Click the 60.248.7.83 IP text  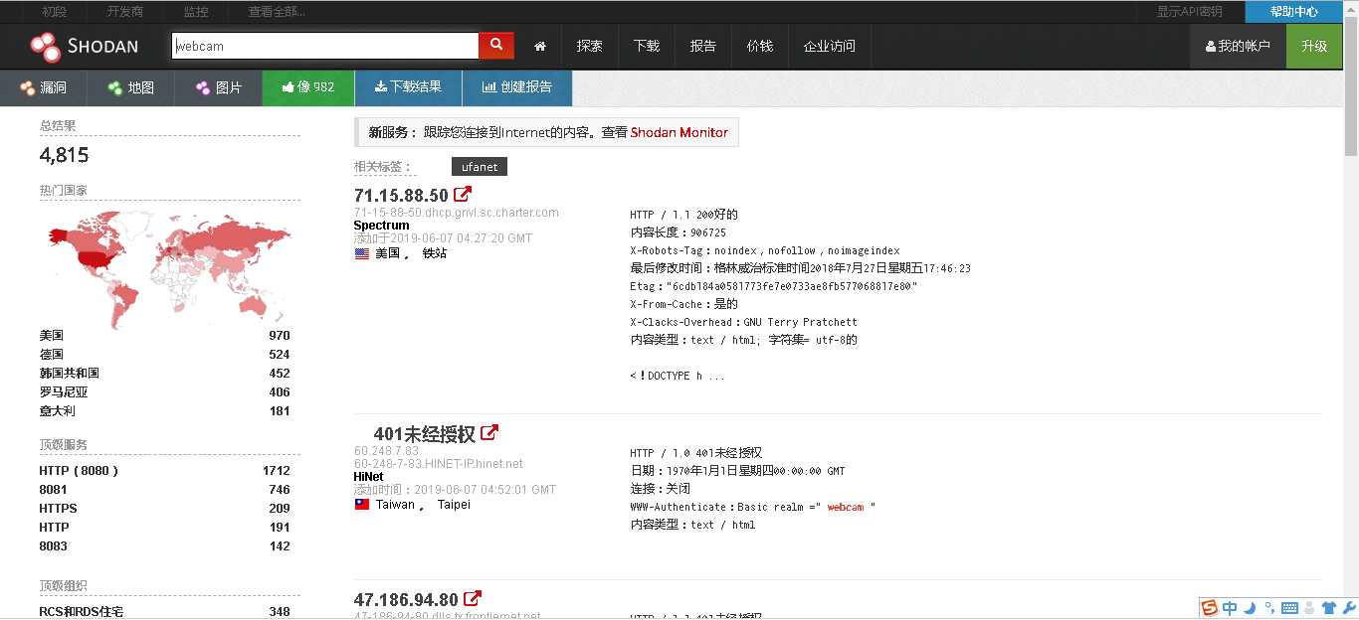point(387,451)
